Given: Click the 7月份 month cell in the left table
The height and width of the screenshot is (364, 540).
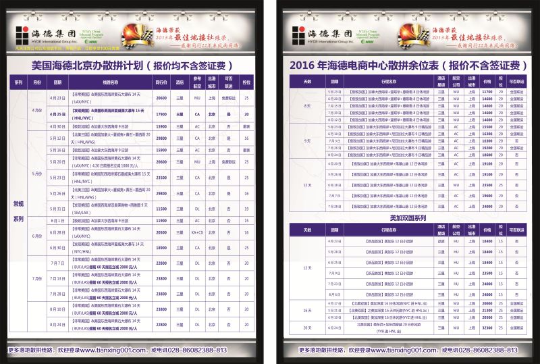Looking at the screenshot, I should (x=37, y=278).
